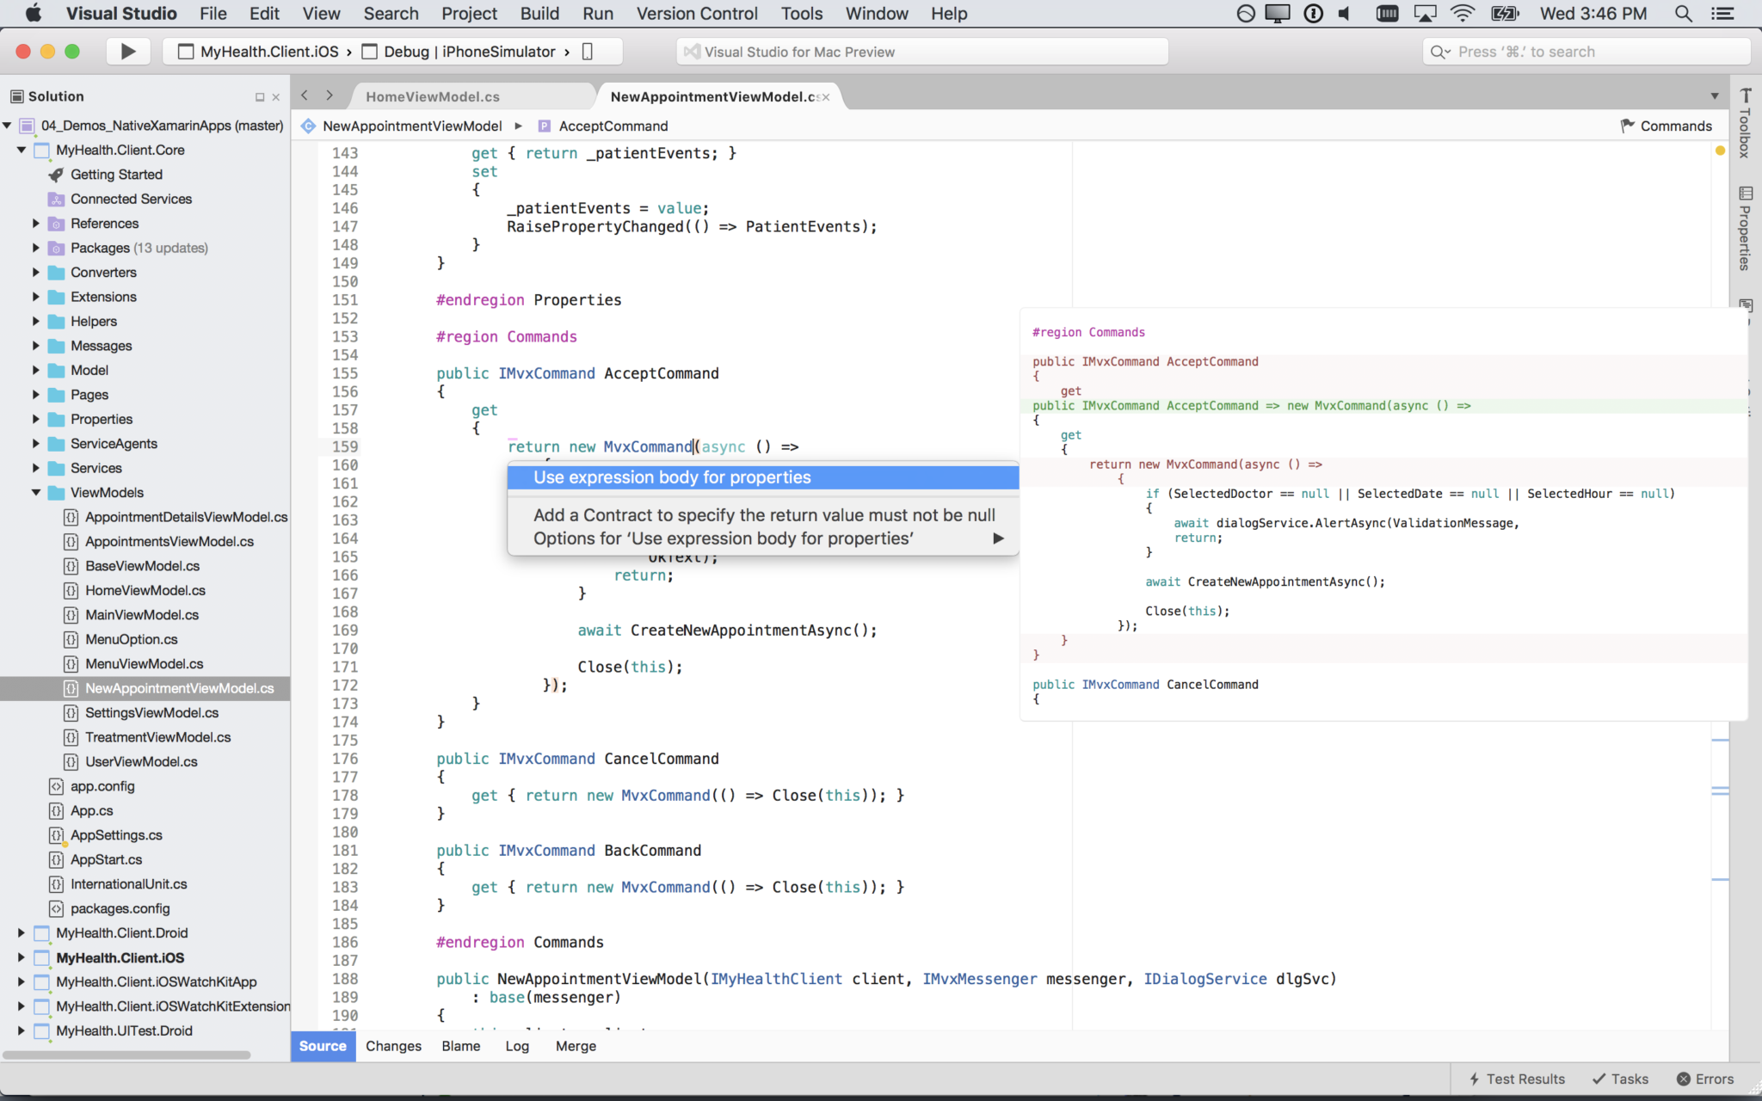Select the Log view in bottom toolbar

516,1045
